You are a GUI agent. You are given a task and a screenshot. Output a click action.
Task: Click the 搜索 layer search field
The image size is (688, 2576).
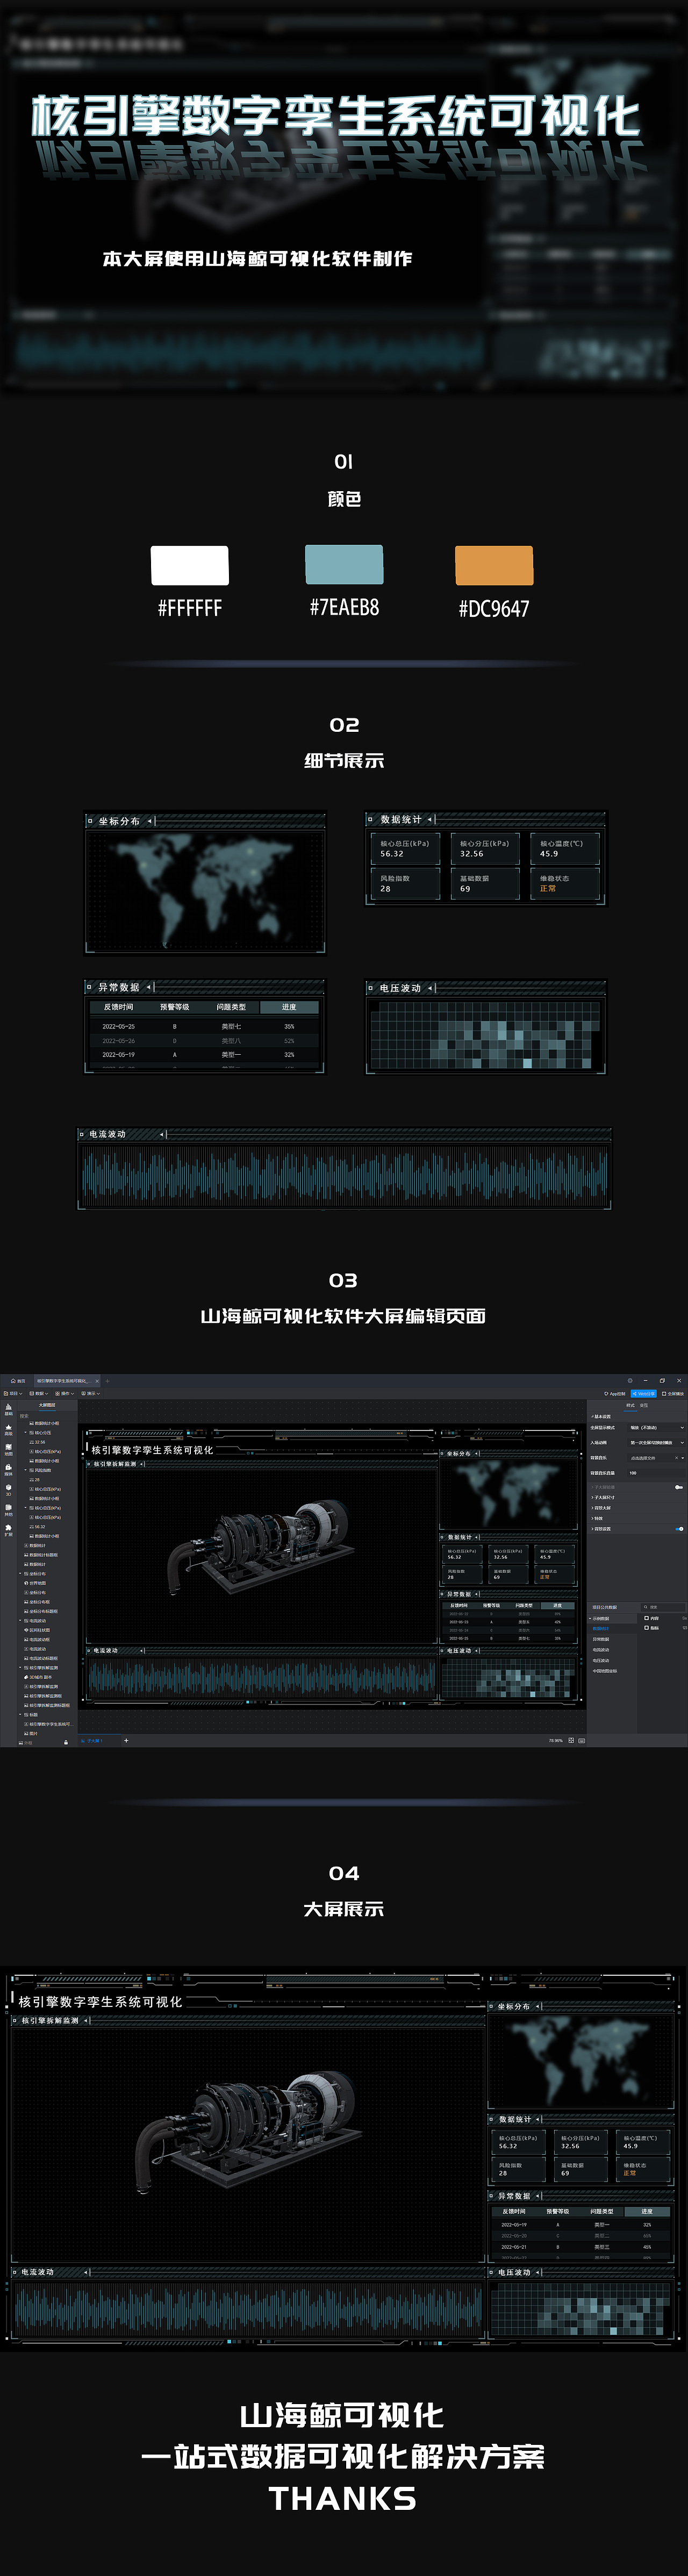pos(47,1416)
